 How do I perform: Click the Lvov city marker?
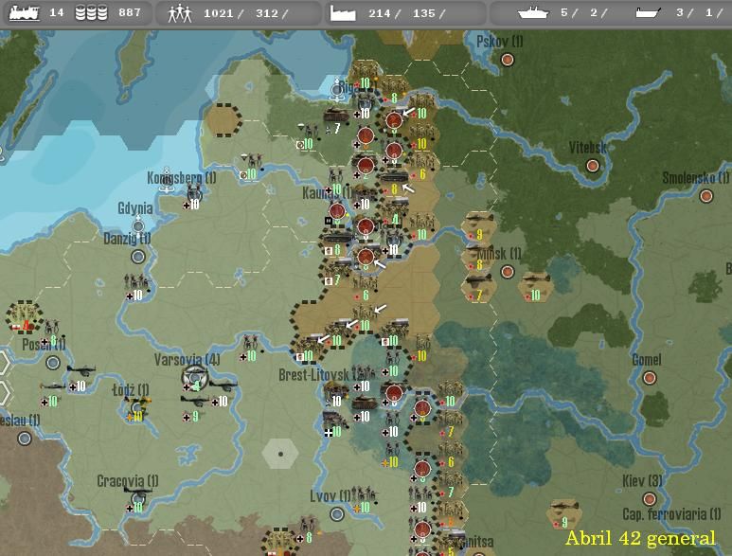337,514
